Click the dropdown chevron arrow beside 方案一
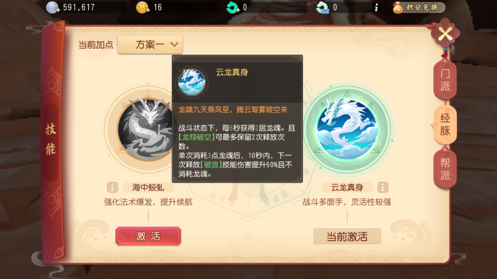Screen dimensions: 497x279 click(x=174, y=45)
